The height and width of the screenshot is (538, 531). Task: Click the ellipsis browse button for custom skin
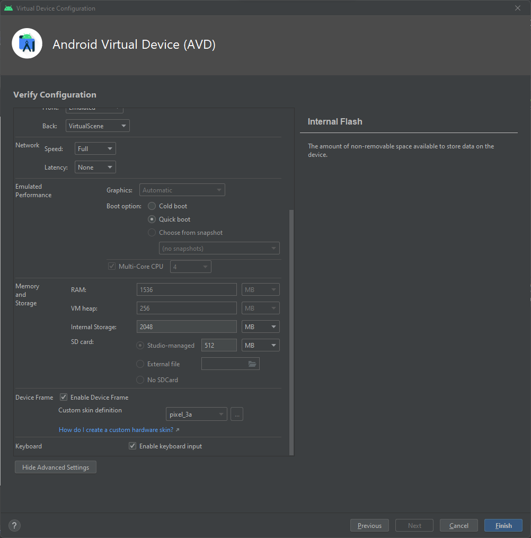tap(237, 414)
